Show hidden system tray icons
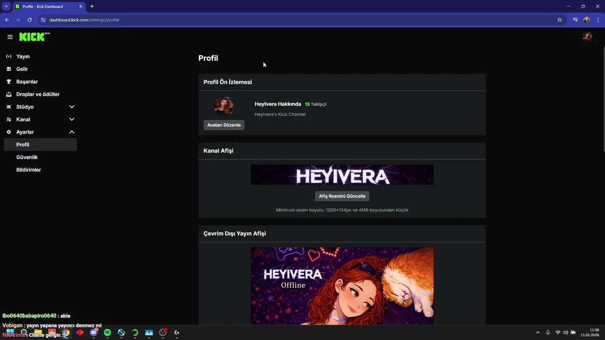 [537, 332]
